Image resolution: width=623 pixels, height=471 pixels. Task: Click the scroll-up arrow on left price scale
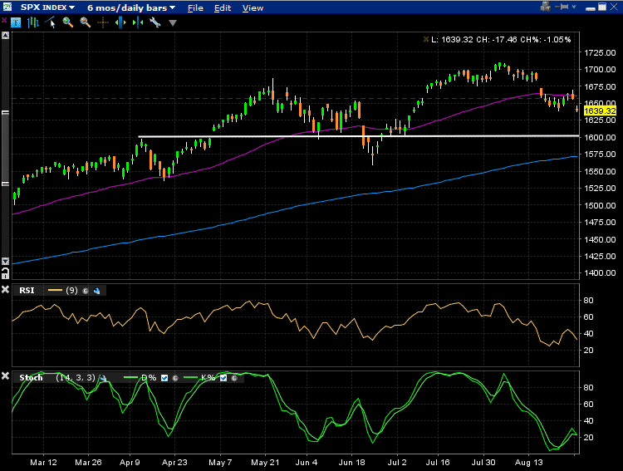pos(5,36)
